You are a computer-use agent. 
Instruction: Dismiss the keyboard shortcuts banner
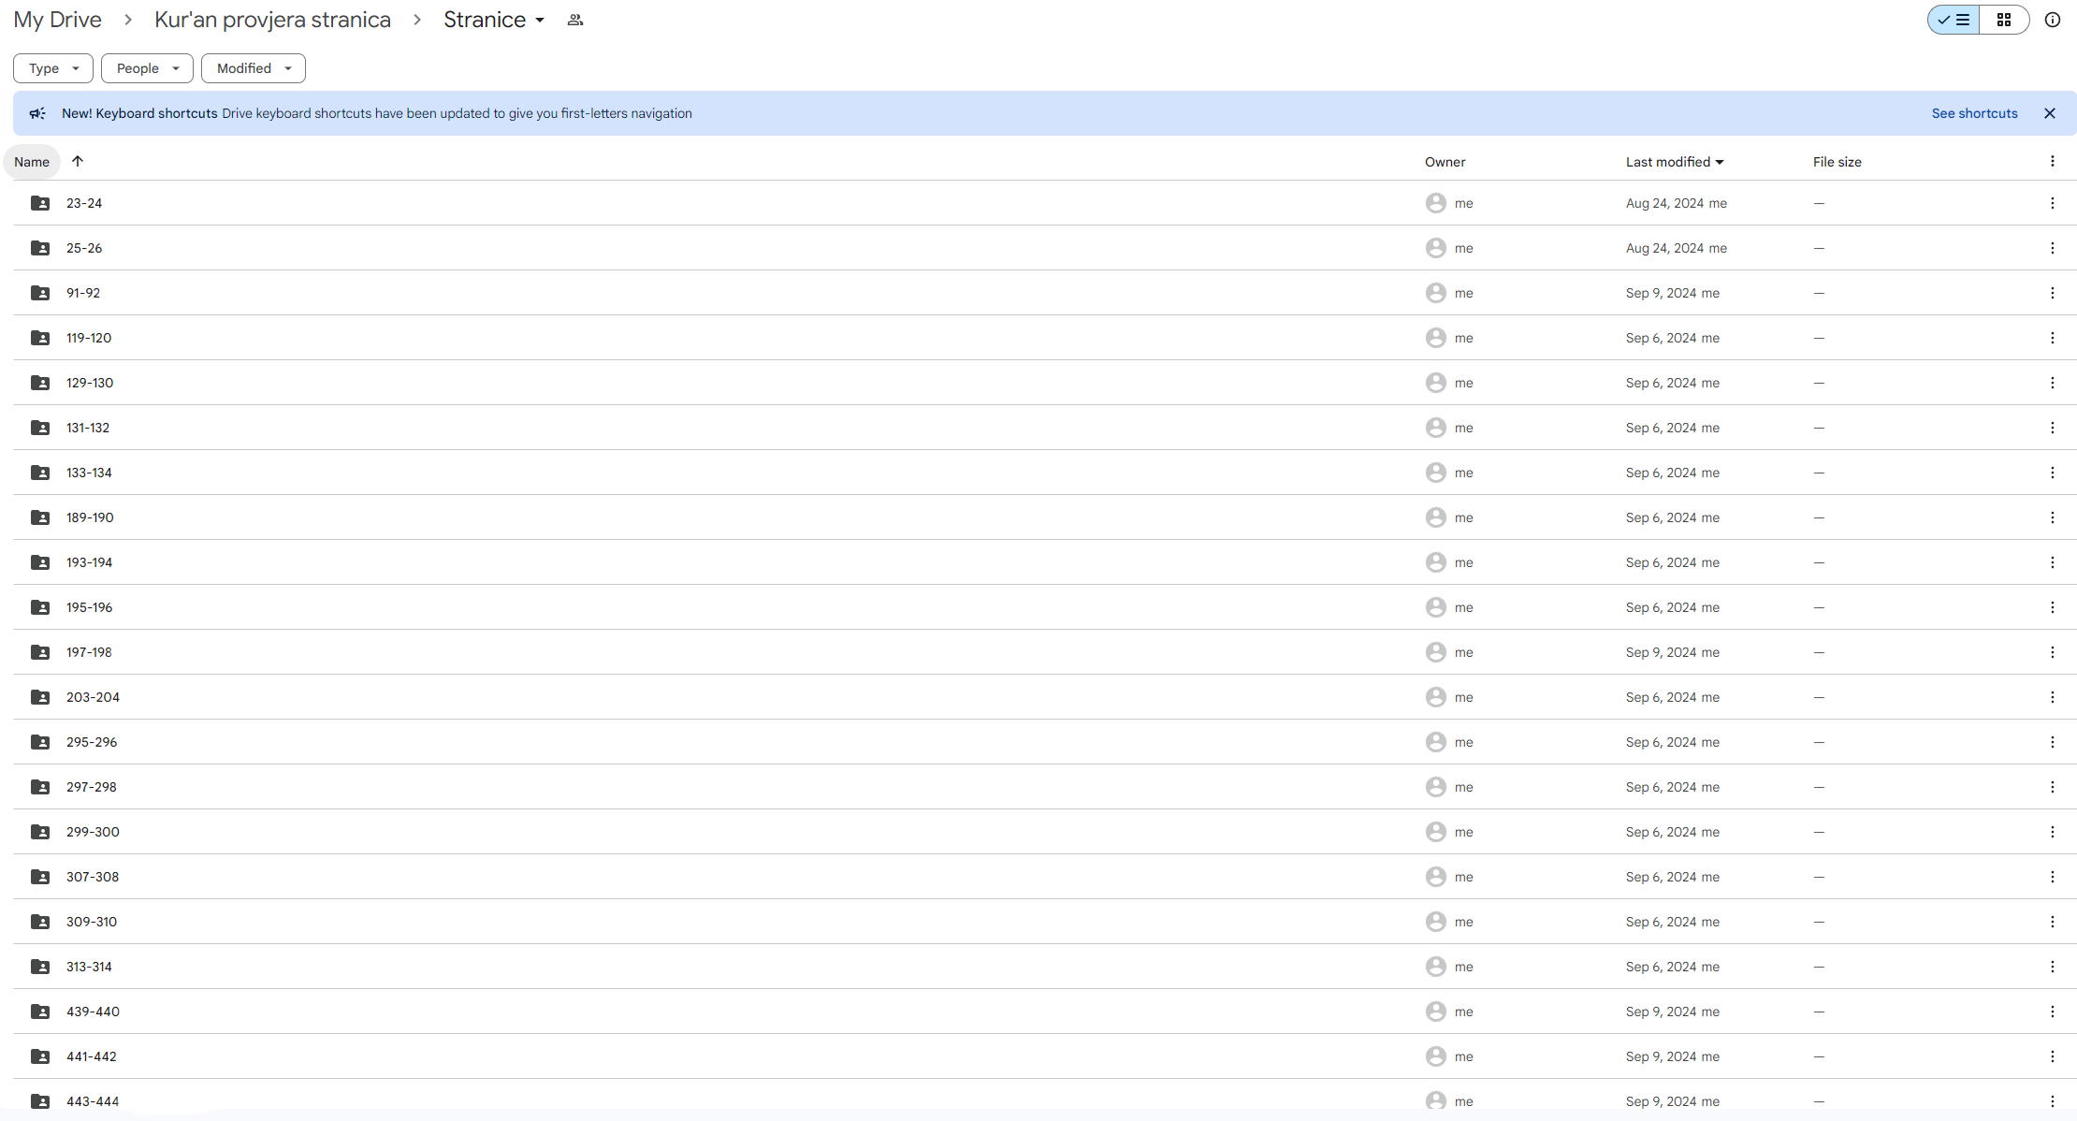click(2049, 112)
